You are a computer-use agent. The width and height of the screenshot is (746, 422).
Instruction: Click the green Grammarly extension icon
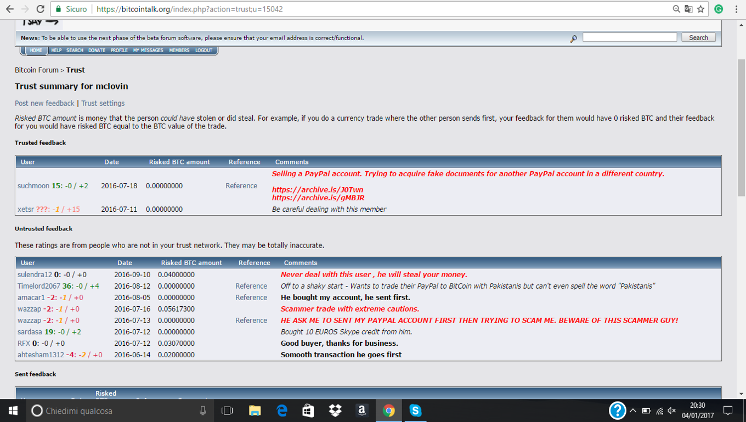click(719, 9)
